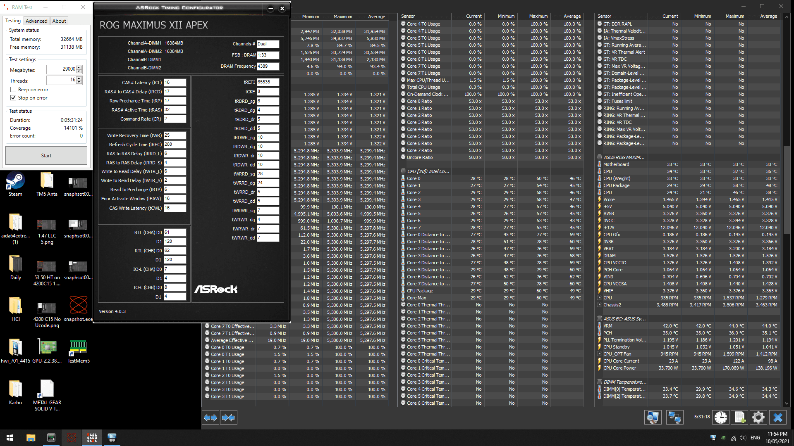The width and height of the screenshot is (794, 446).
Task: Switch to the Advanced tab in RAM Test
Action: coord(36,21)
